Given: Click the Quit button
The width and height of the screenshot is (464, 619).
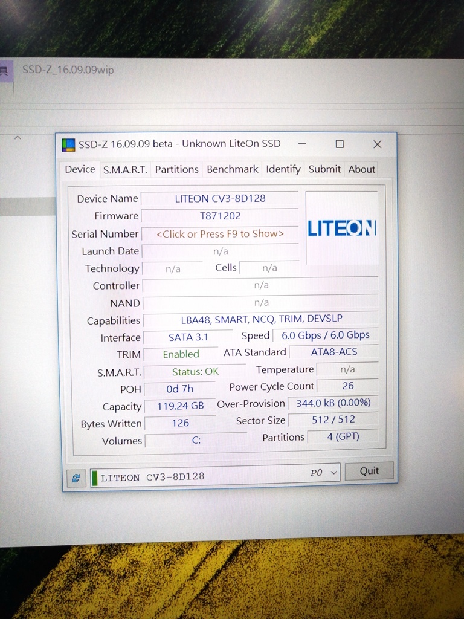Looking at the screenshot, I should click(369, 470).
